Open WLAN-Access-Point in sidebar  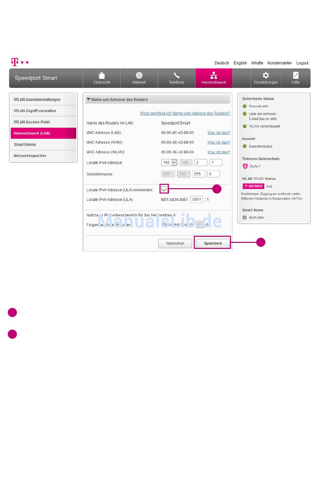point(43,122)
